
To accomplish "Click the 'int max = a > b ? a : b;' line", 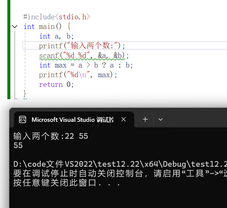I will (86, 65).
